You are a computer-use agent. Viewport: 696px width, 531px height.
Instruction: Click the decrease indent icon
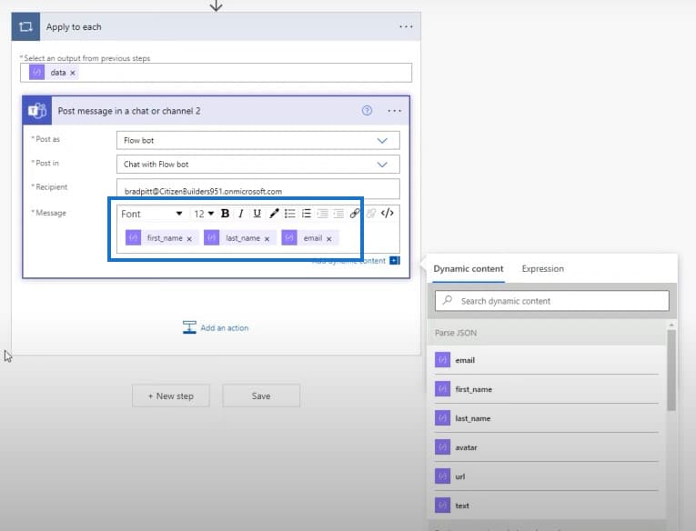(322, 214)
